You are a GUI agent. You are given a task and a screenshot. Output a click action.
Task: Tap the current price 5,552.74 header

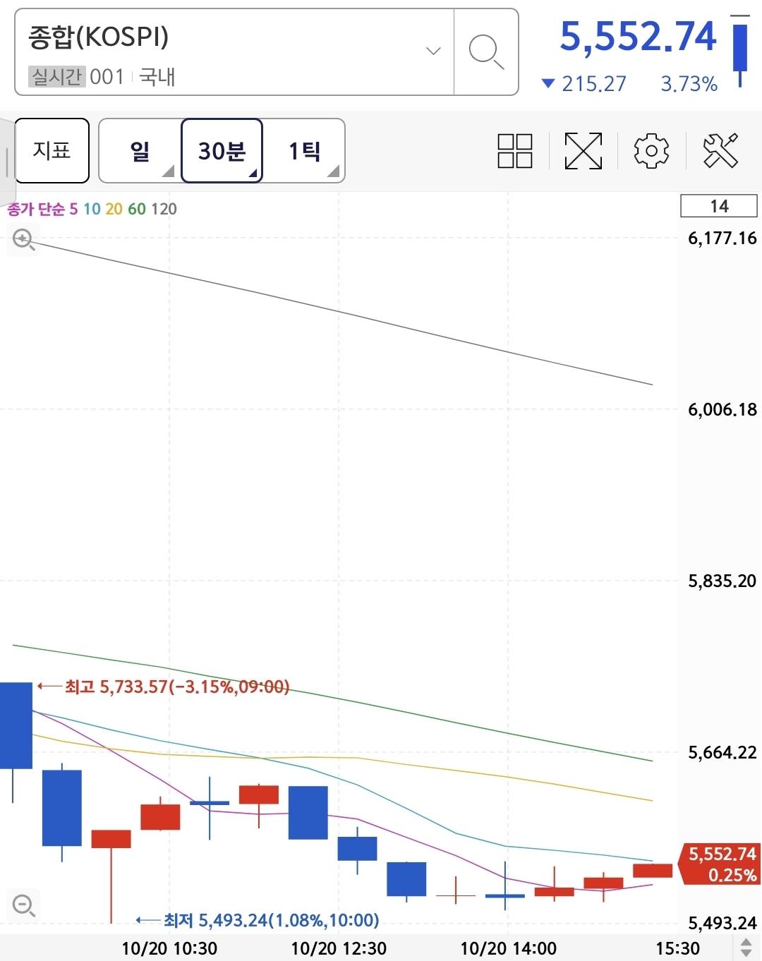click(638, 37)
